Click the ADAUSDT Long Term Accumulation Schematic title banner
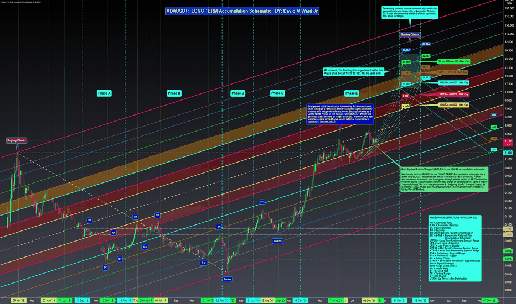The image size is (516, 304). click(242, 11)
